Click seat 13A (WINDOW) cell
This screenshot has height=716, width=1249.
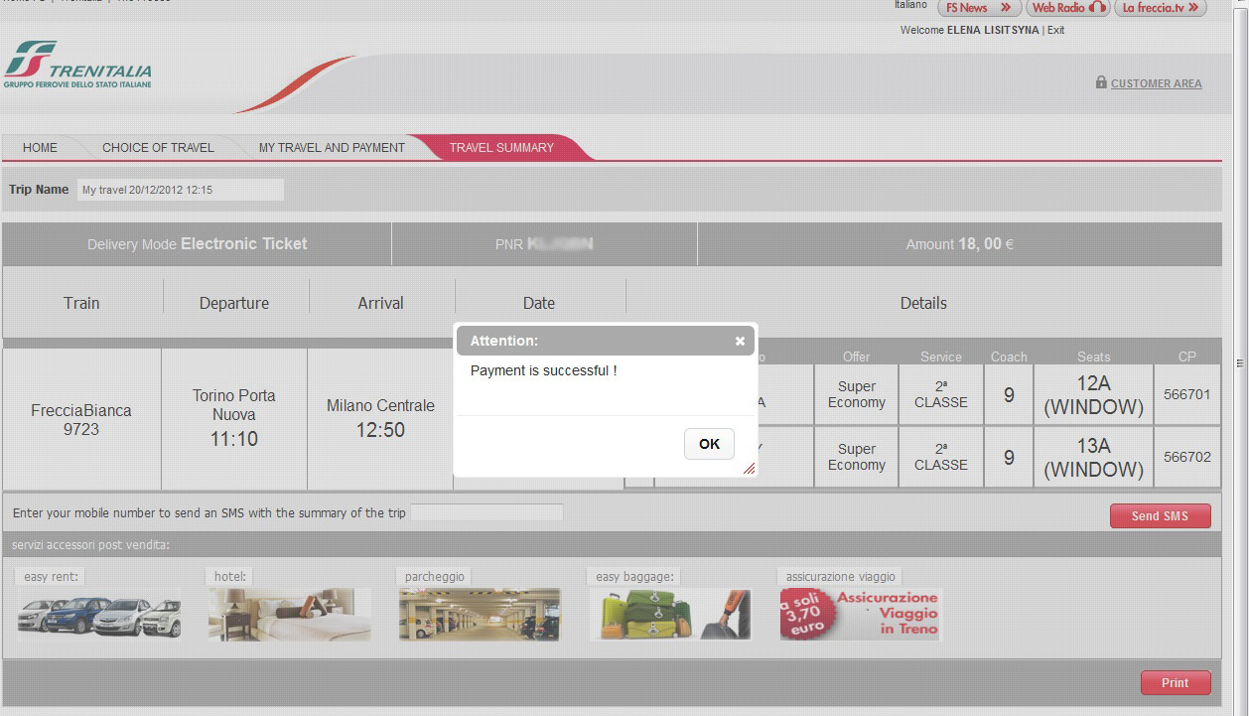pyautogui.click(x=1093, y=457)
